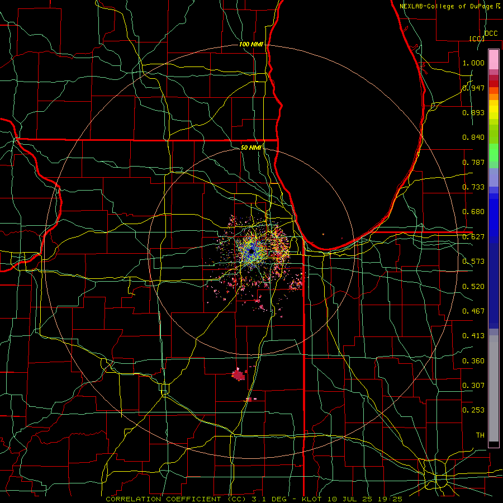Viewport: 503px width, 503px height.
Task: Click the 100 NMI range ring label
Action: (251, 44)
